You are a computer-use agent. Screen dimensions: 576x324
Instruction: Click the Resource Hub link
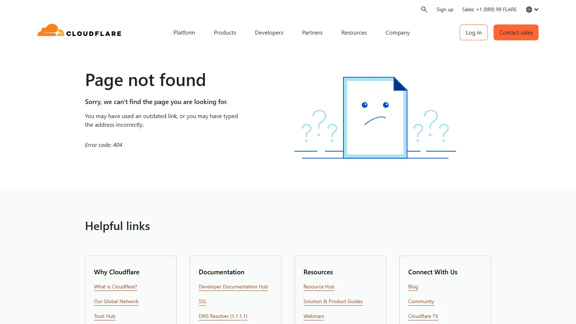pos(319,287)
